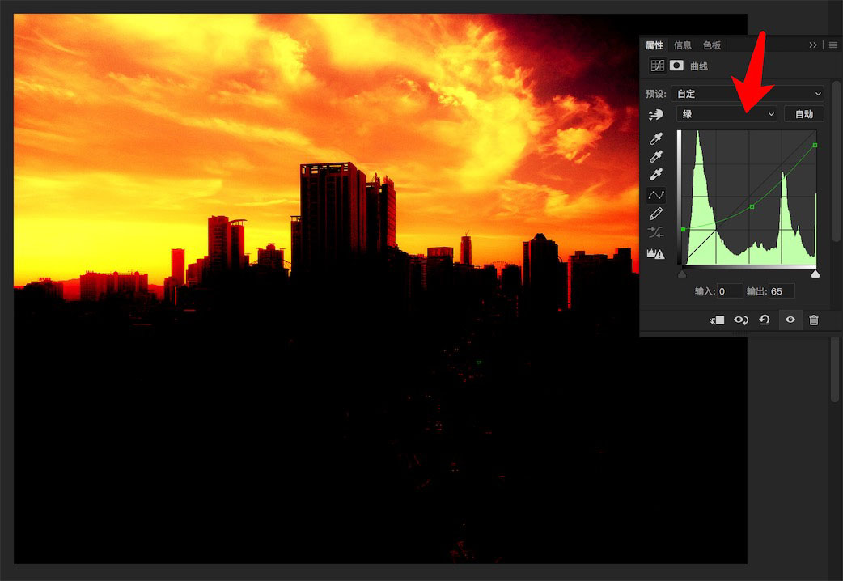Choose the edit points curve tool
The image size is (843, 581).
[656, 195]
